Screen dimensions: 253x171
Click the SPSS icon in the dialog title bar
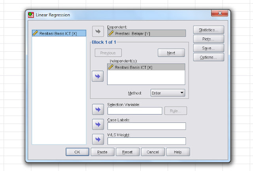[x=31, y=15]
